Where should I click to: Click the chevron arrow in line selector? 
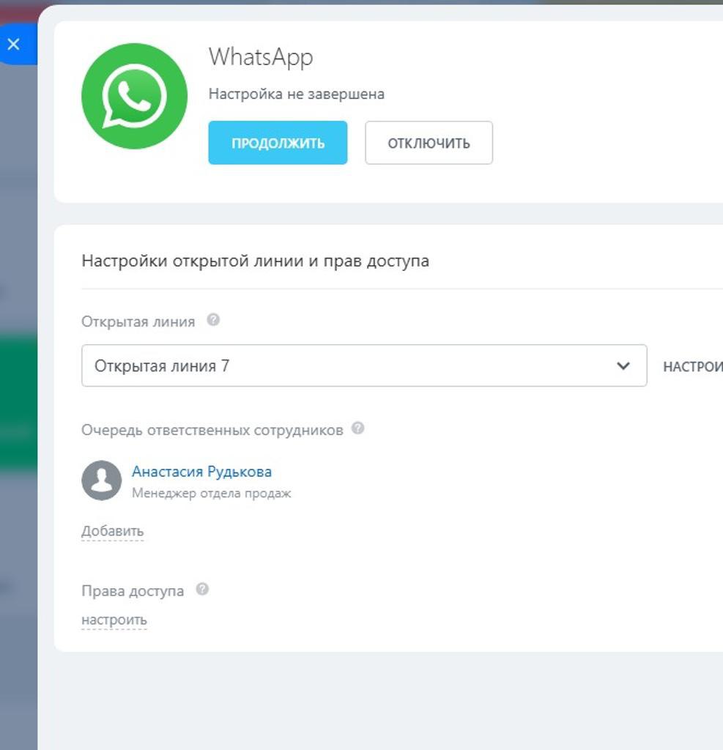click(x=623, y=365)
